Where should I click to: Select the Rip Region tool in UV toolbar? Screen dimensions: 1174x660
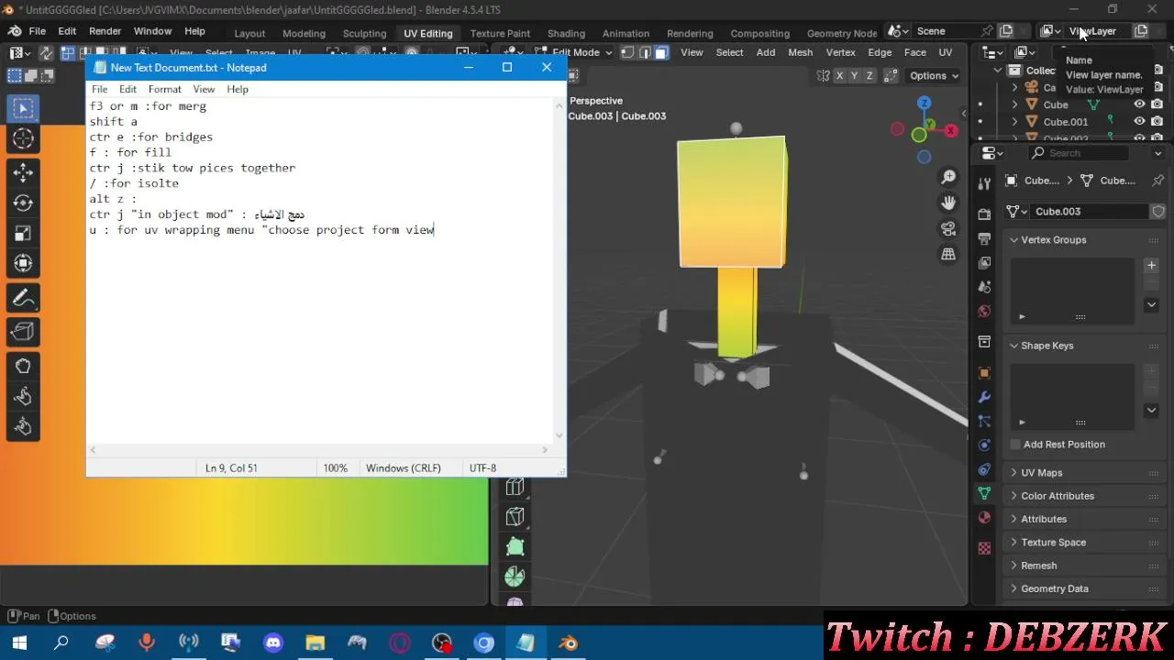[23, 331]
